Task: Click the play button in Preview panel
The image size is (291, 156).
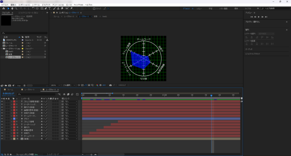Action: coord(259,17)
